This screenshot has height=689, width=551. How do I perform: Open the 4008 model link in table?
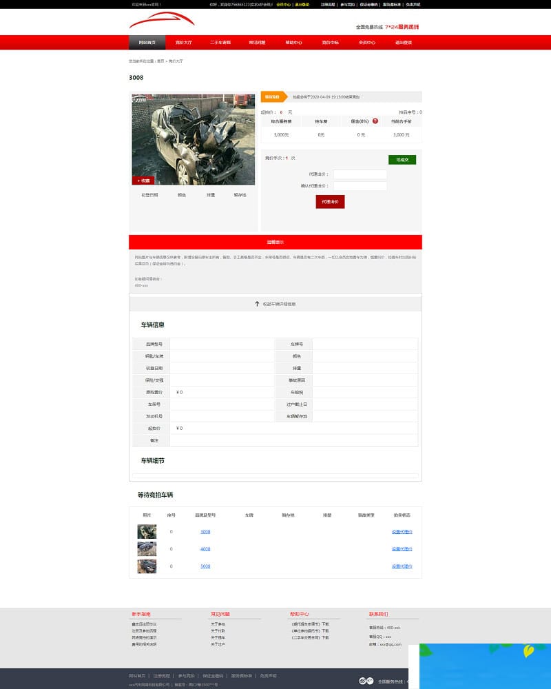[x=205, y=549]
